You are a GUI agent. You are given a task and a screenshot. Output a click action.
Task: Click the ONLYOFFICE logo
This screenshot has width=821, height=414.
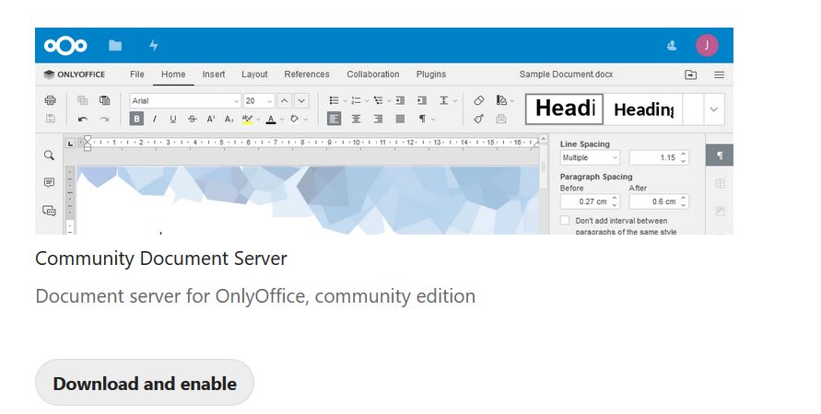(x=75, y=75)
